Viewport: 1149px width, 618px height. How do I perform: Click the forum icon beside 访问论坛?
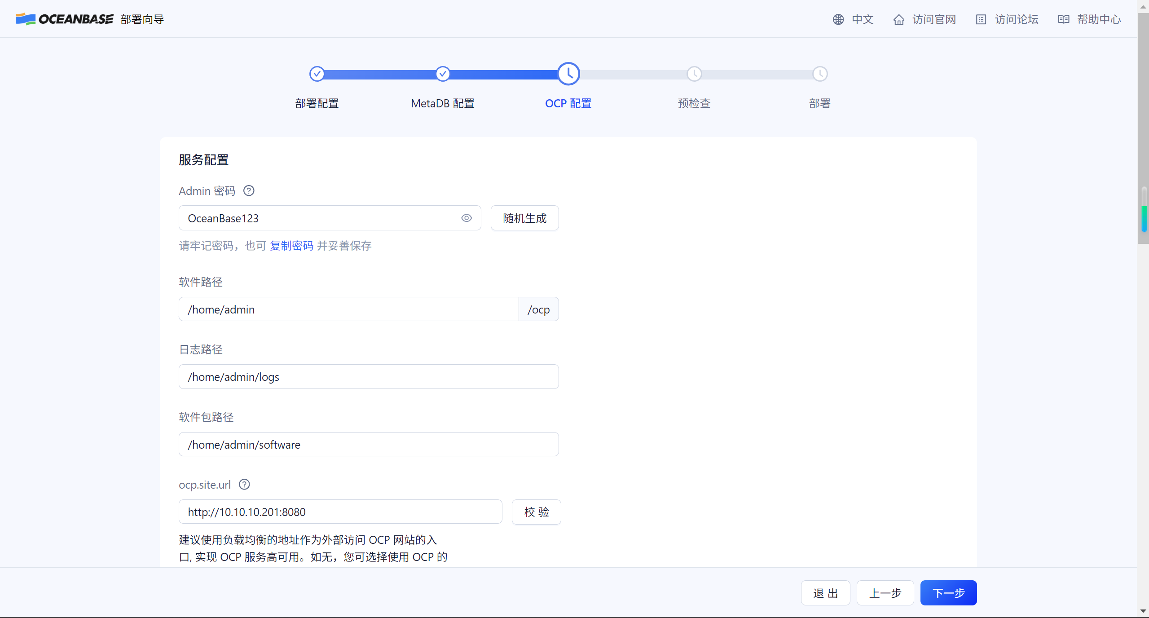click(x=981, y=19)
